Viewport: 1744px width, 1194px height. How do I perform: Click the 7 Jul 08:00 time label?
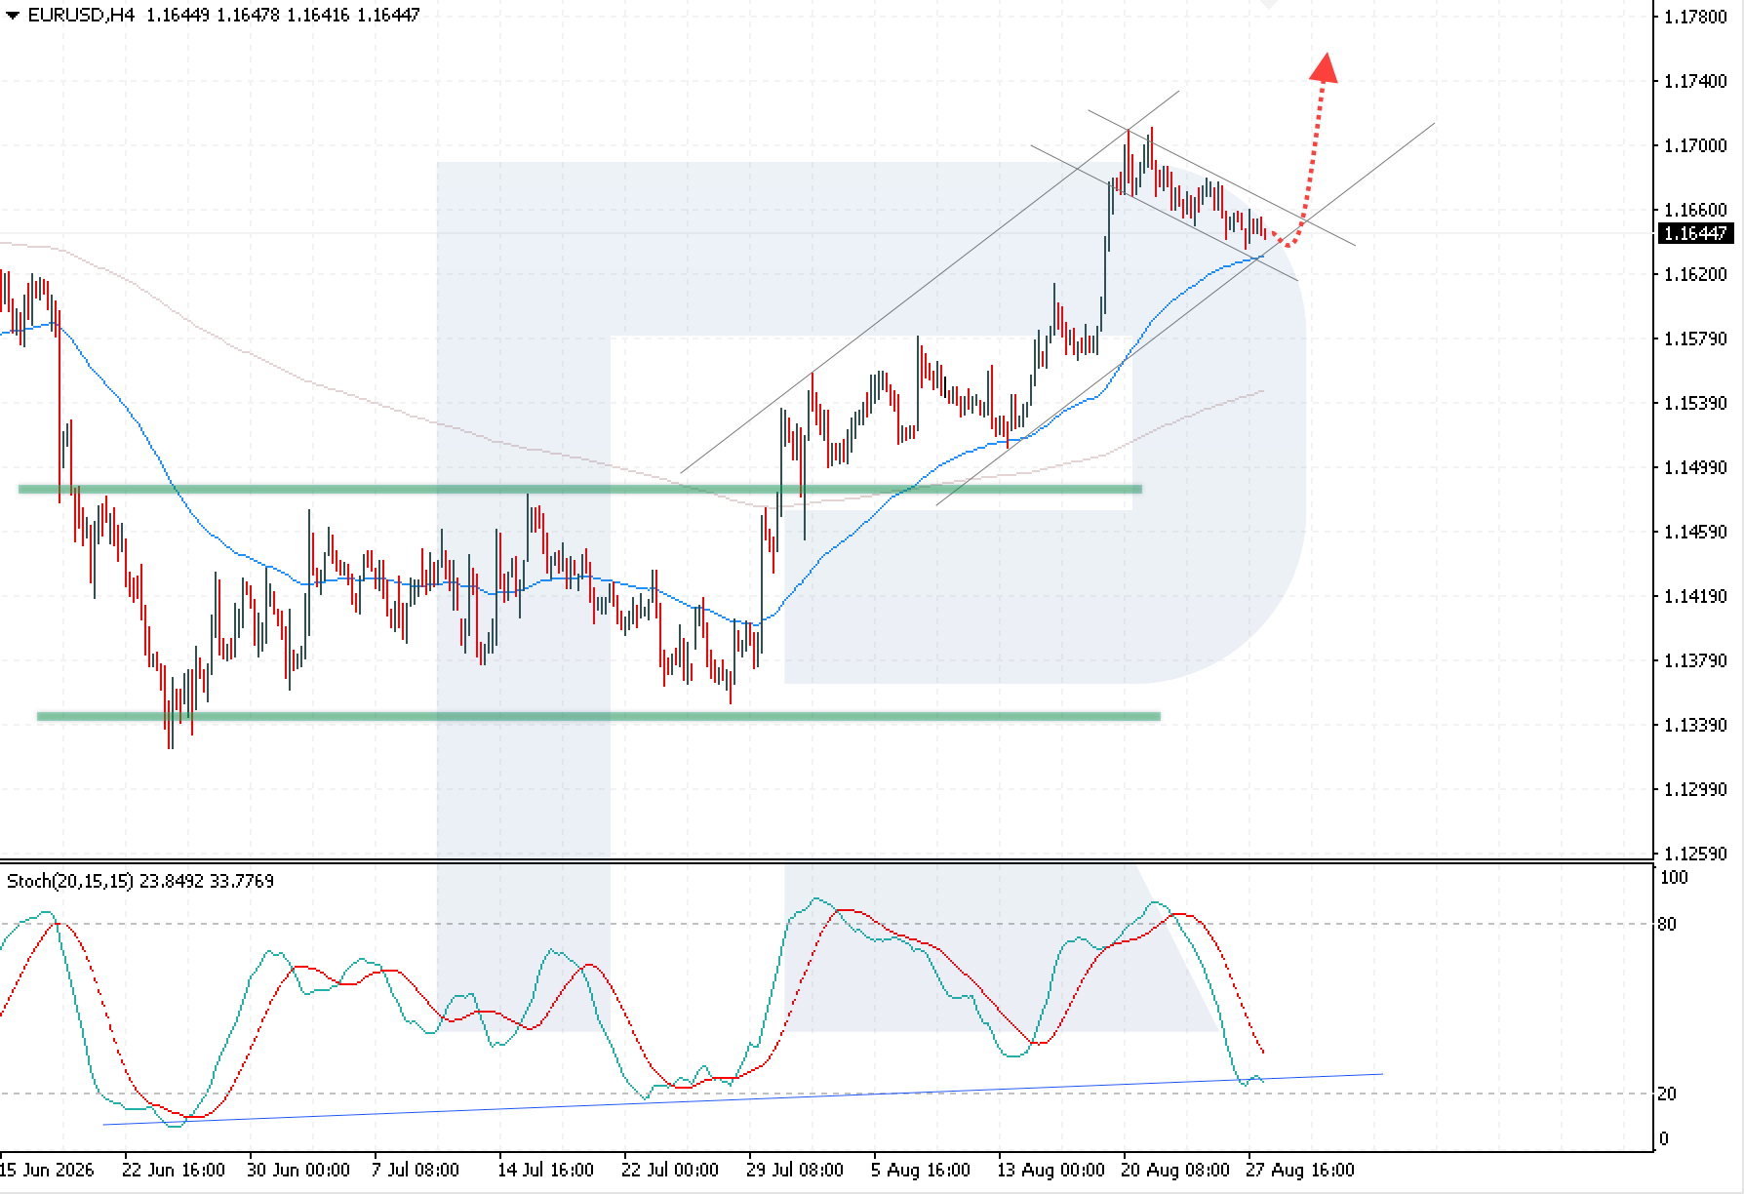coord(416,1170)
